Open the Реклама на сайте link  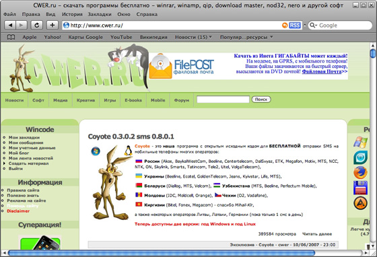point(26,200)
